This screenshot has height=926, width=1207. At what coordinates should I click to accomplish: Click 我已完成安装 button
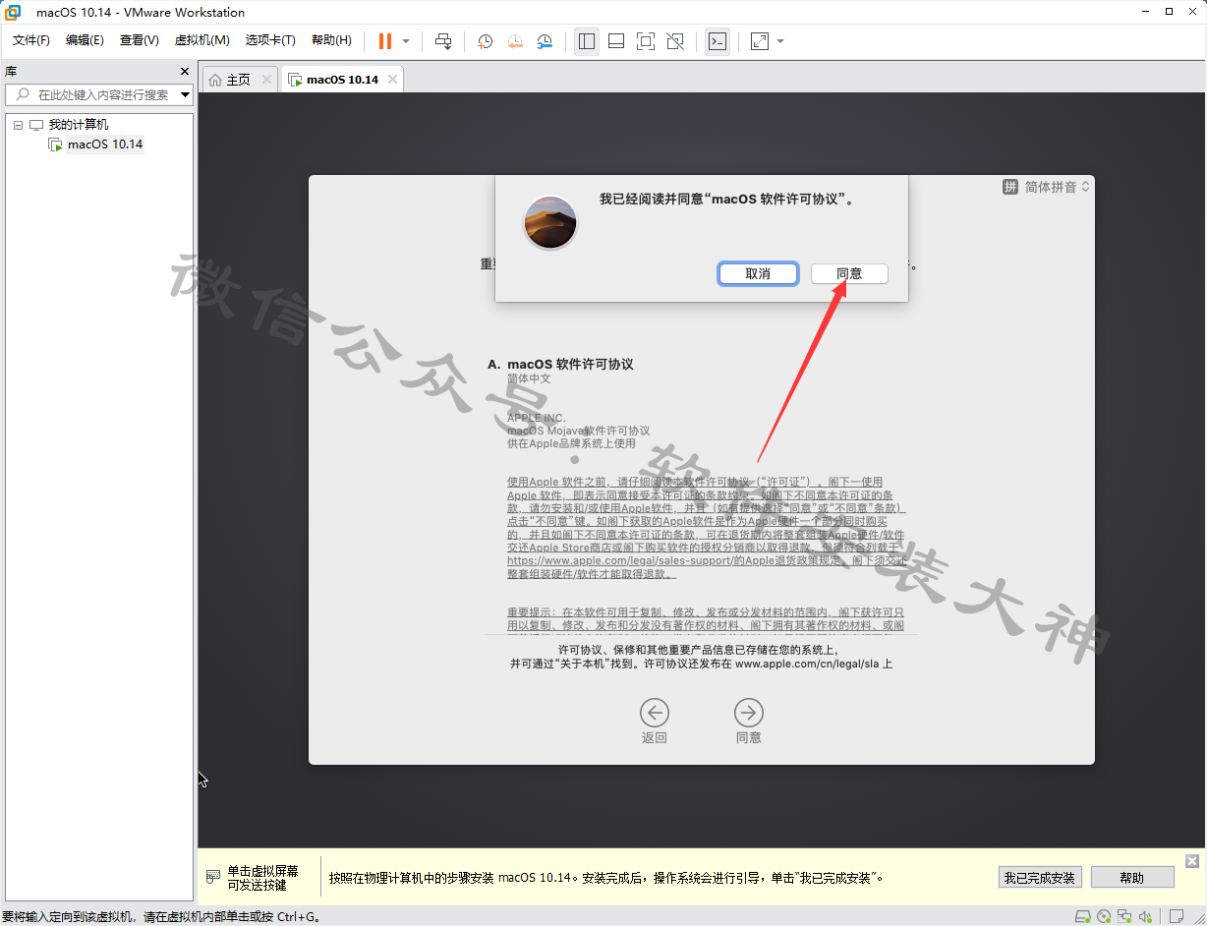coord(1040,877)
